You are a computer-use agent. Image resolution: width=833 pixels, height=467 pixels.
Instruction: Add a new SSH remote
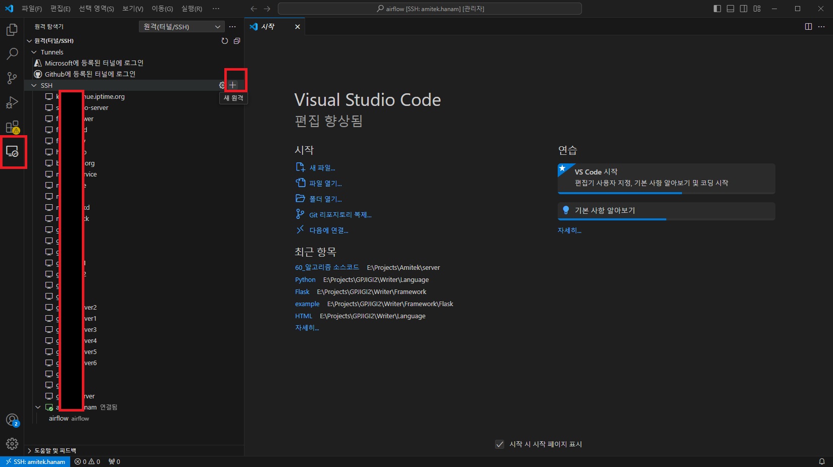[x=233, y=85]
